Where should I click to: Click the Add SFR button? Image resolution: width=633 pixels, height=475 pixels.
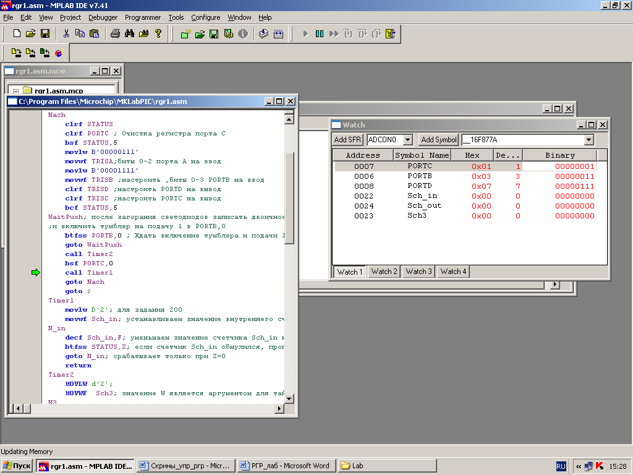point(347,140)
